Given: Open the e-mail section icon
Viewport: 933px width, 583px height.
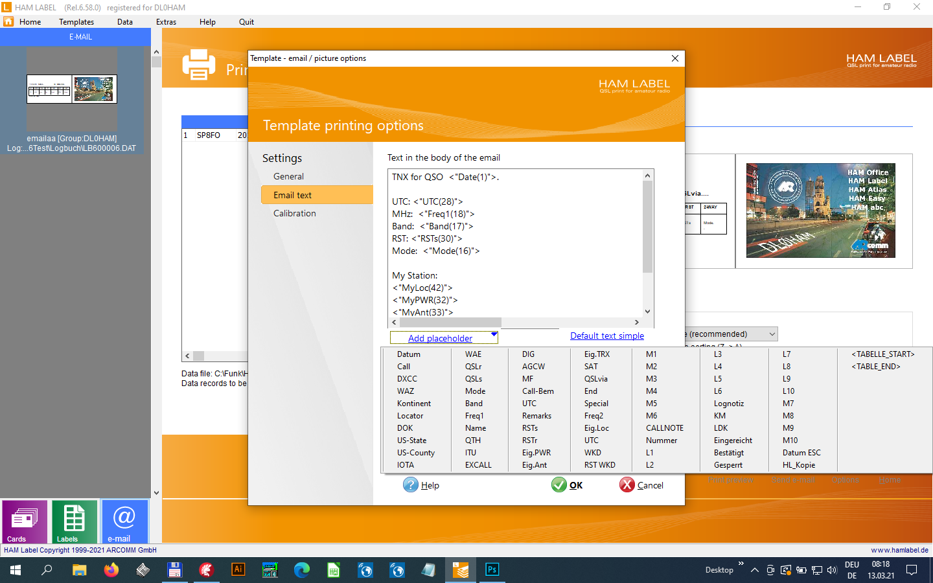Looking at the screenshot, I should [x=124, y=521].
